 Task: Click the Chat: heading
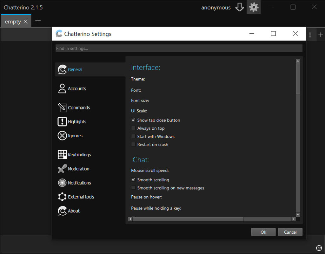click(x=141, y=160)
